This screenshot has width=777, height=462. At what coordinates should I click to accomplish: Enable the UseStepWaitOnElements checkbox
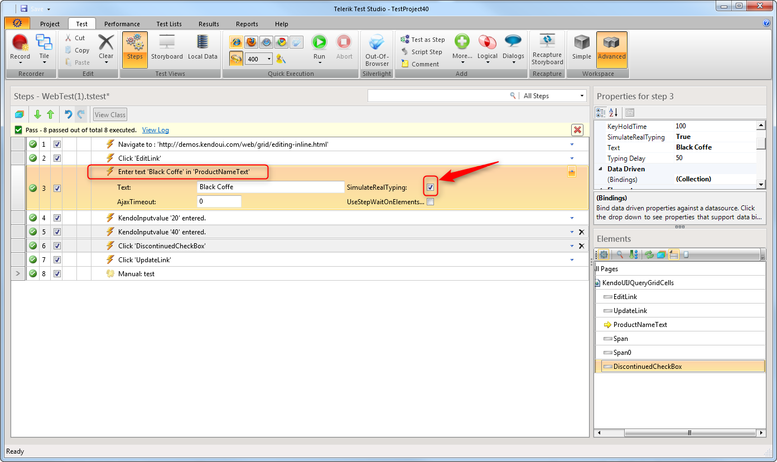click(x=431, y=201)
